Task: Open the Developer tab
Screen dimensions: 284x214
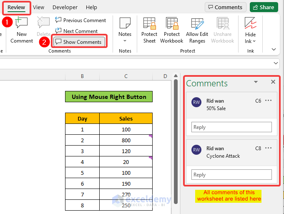Action: pos(65,7)
